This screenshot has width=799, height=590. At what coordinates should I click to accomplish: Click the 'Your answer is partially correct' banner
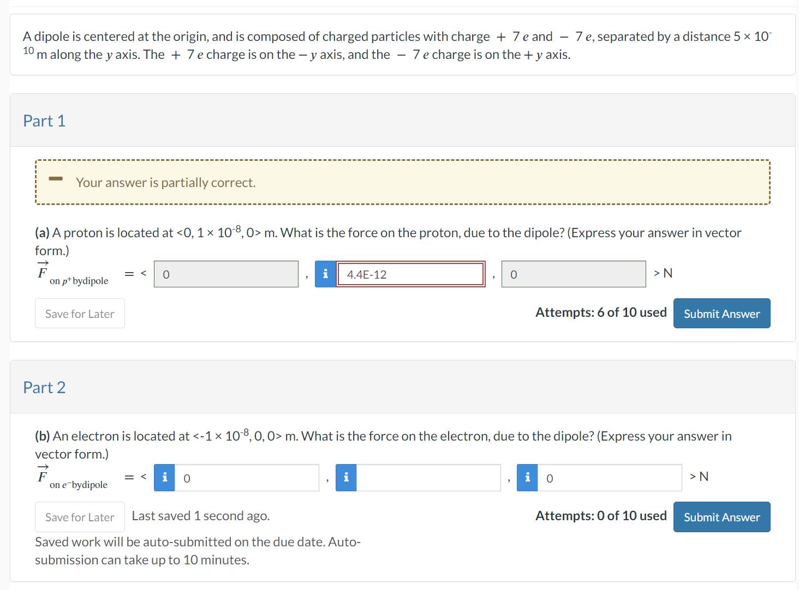165,182
